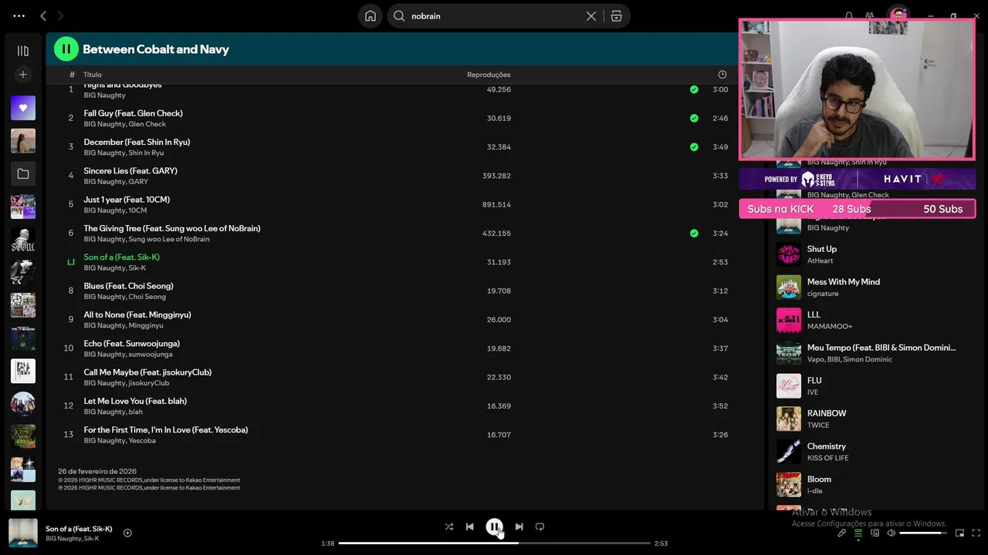Open the three-dot app menu
Viewport: 988px width, 555px height.
[19, 15]
